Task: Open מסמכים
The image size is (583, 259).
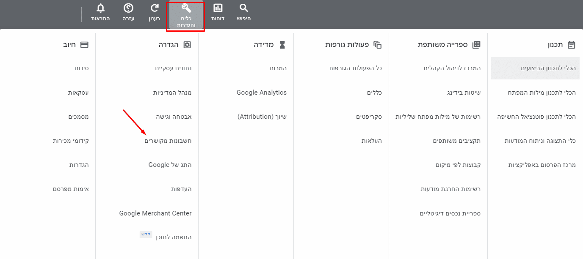Action: click(x=78, y=117)
